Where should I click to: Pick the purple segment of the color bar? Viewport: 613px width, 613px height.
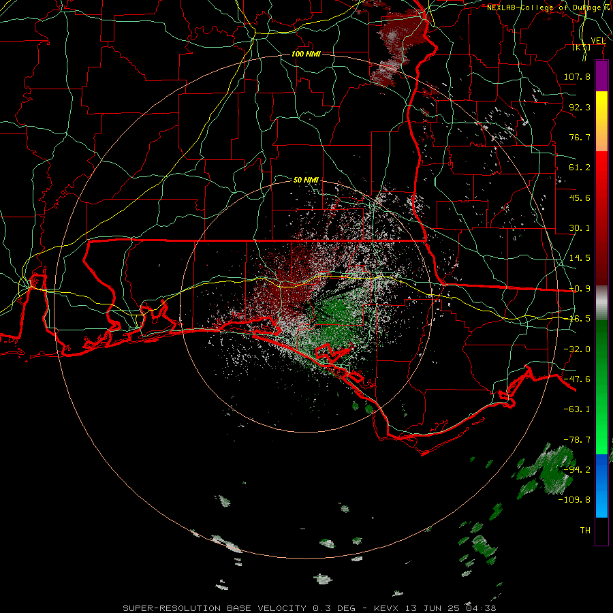[601, 76]
